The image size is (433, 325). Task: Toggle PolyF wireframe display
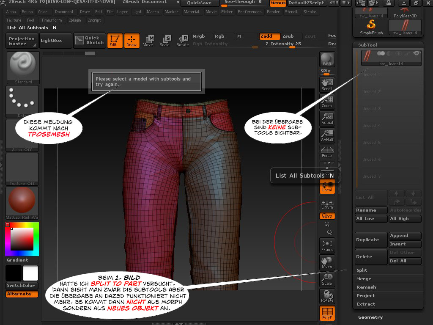click(327, 314)
